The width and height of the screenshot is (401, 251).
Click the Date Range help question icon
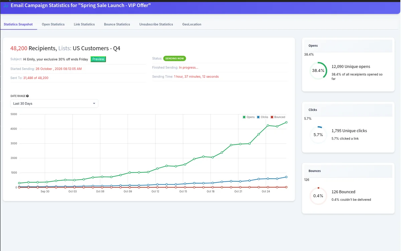tap(27, 96)
